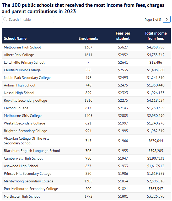Click fees per student $3627
Viewport: 172px width, 201px height.
[123, 47]
